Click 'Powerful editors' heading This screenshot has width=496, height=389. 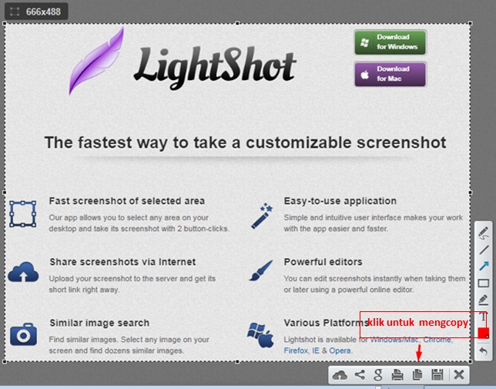tap(323, 262)
